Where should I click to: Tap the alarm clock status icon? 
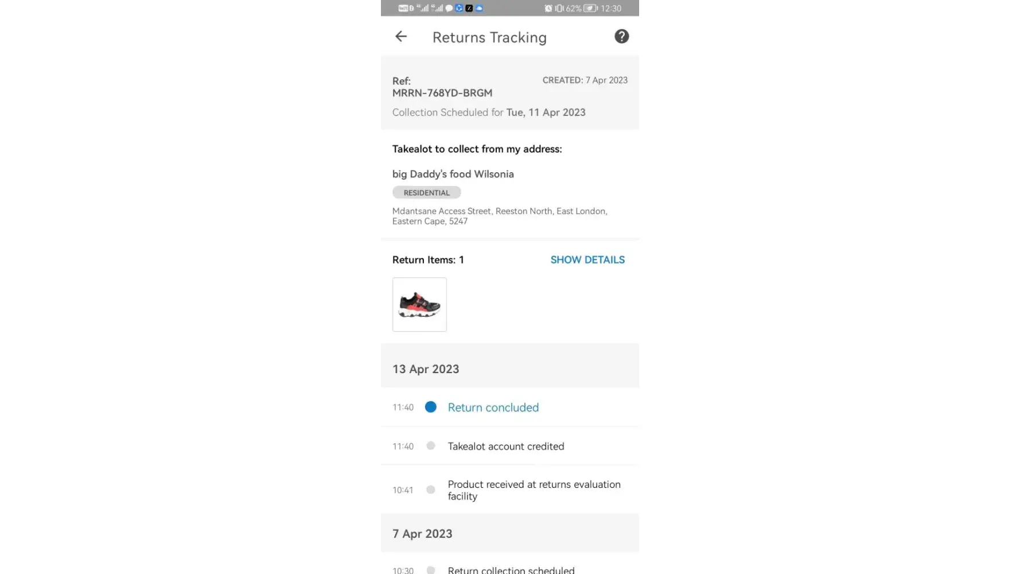click(548, 8)
